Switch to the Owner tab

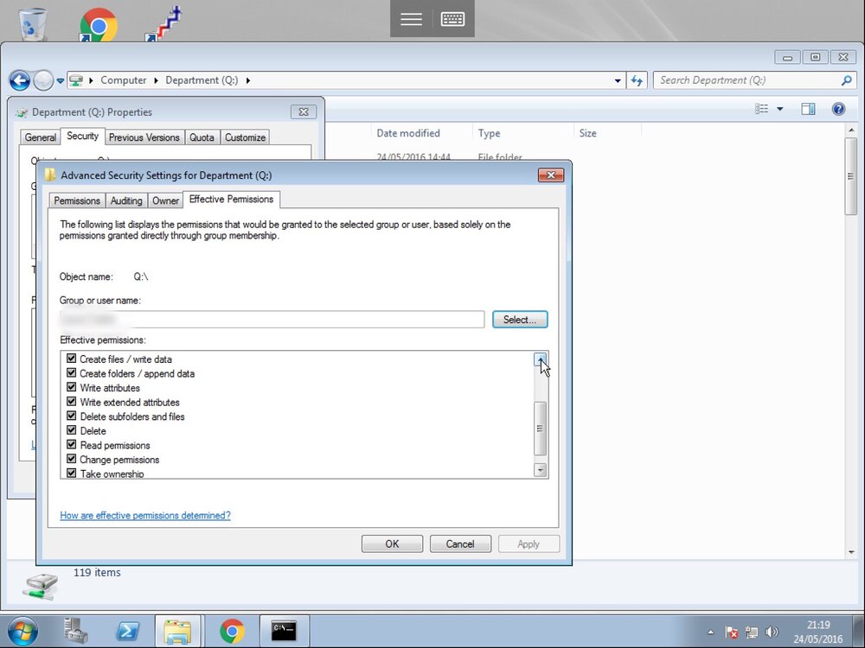165,200
